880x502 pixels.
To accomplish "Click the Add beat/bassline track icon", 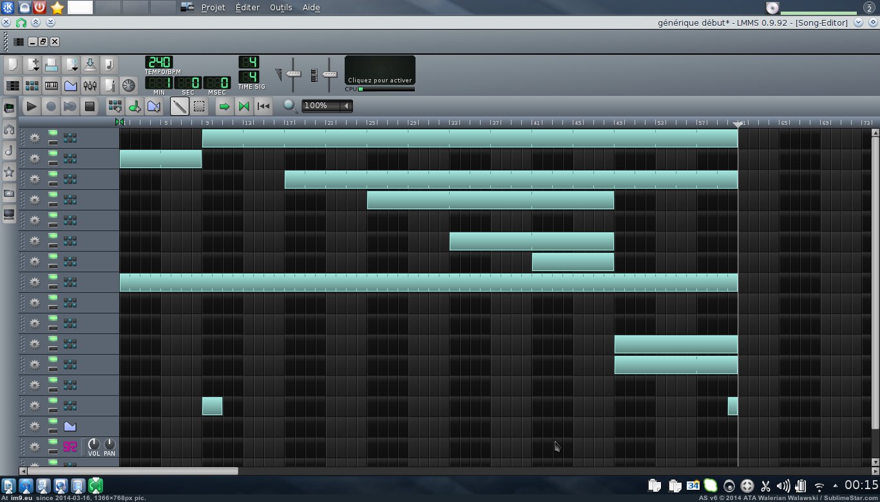I will coord(115,106).
